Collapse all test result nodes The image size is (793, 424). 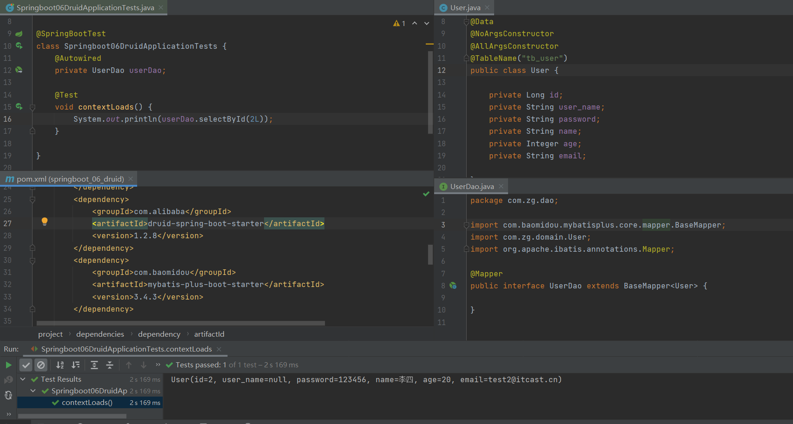coord(110,365)
